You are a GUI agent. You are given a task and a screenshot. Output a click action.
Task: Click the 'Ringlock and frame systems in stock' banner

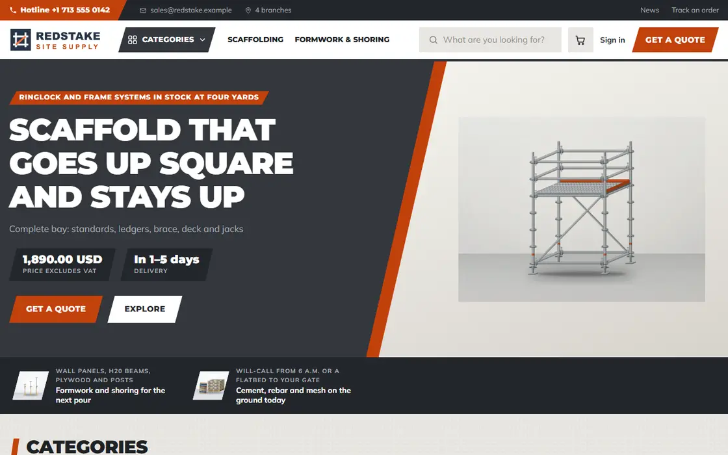point(139,97)
